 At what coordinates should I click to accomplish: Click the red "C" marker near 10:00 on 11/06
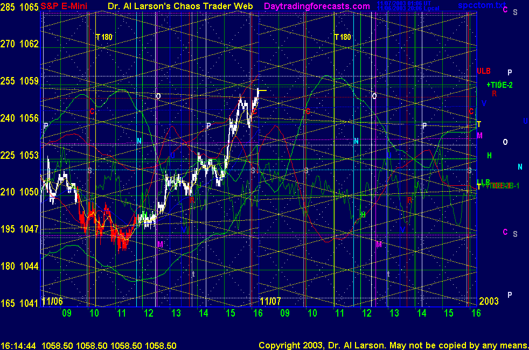point(92,111)
